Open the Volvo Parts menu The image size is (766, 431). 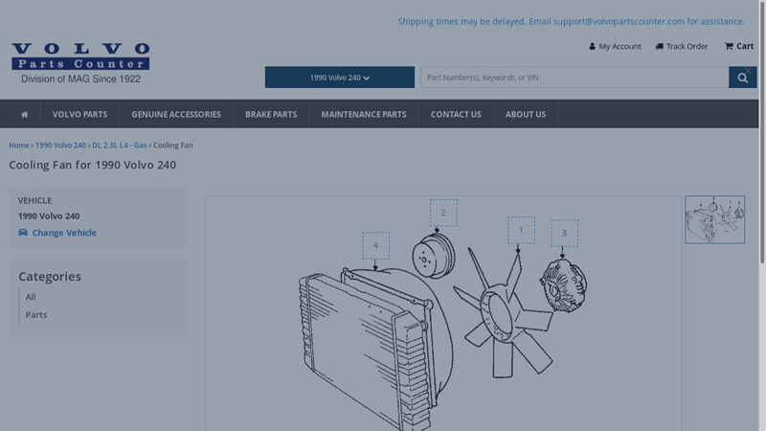click(x=79, y=114)
